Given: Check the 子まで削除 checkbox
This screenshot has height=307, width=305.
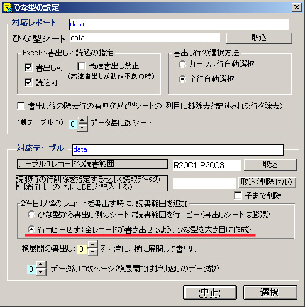Looking at the screenshot, I should pos(238,196).
